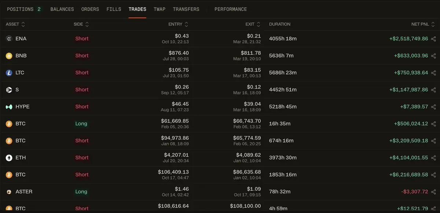The width and height of the screenshot is (440, 213).
Task: Sort by Exit column arrows
Action: (x=258, y=24)
